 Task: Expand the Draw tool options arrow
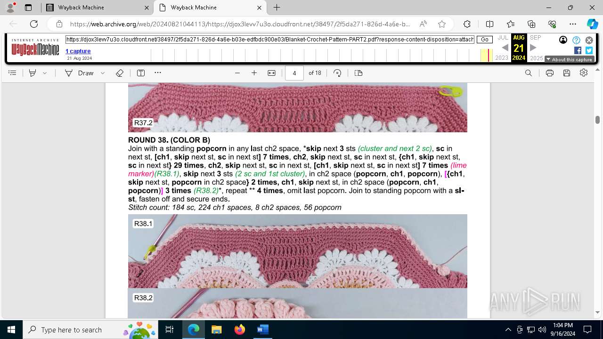[103, 73]
